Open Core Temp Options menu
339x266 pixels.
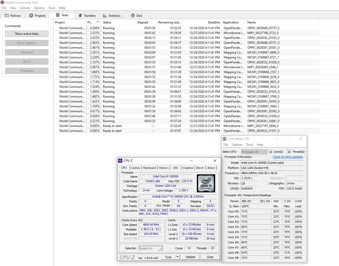tap(237, 145)
